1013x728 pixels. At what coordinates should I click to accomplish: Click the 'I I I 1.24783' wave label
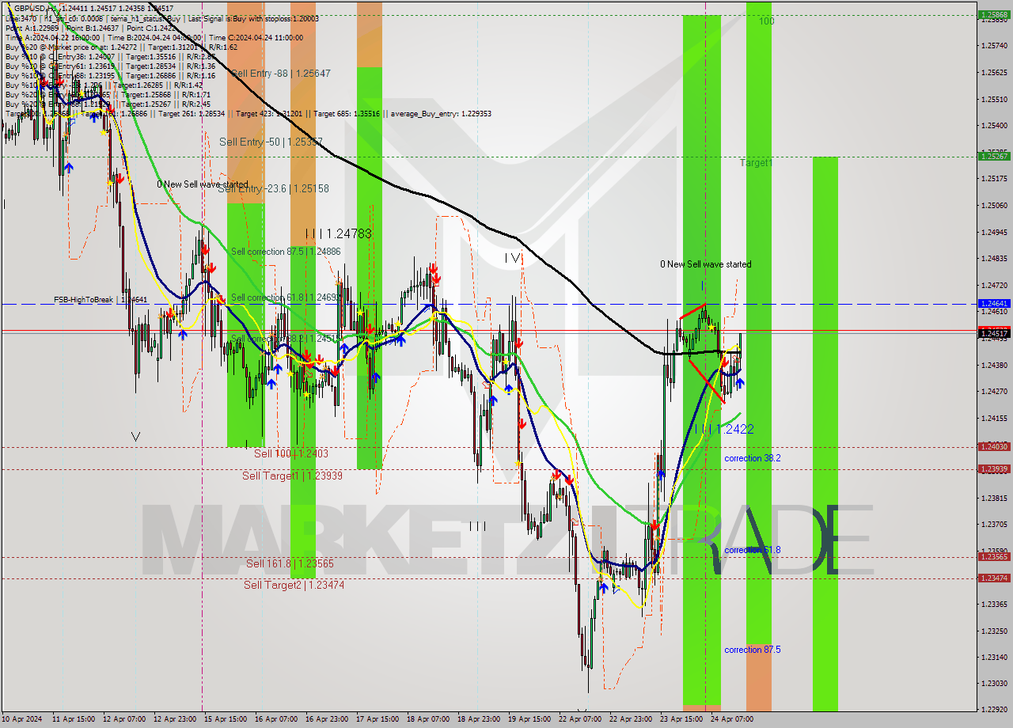(x=338, y=233)
